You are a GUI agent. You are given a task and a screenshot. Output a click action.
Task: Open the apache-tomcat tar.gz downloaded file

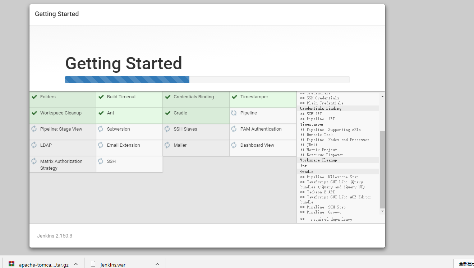click(x=44, y=265)
